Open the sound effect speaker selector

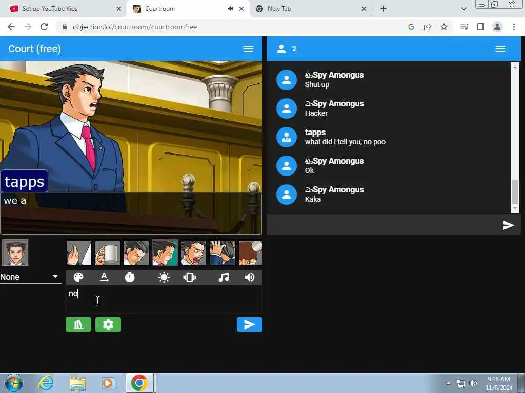(x=250, y=277)
